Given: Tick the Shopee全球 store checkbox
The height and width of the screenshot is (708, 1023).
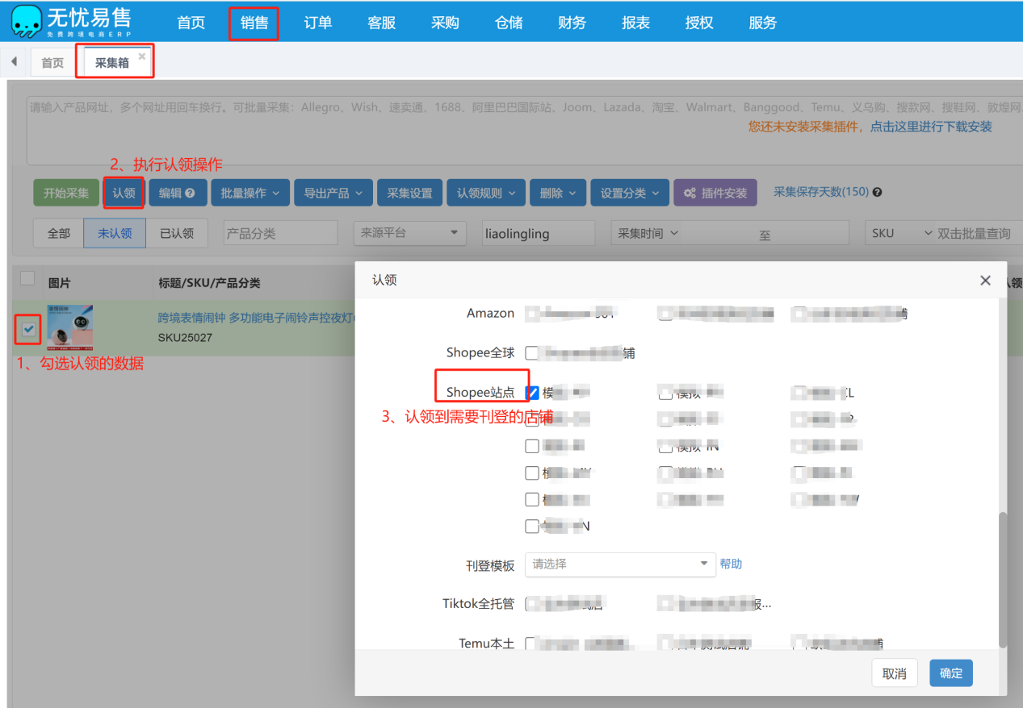Looking at the screenshot, I should 532,353.
